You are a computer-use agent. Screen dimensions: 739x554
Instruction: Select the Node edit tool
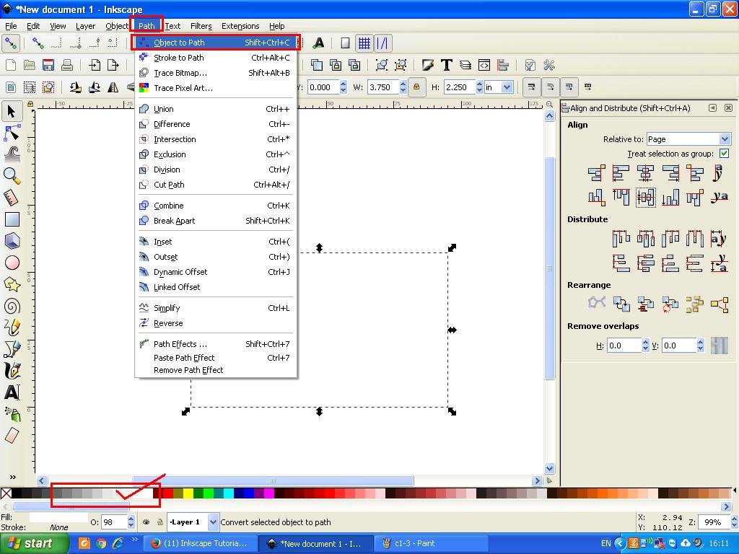tap(12, 133)
